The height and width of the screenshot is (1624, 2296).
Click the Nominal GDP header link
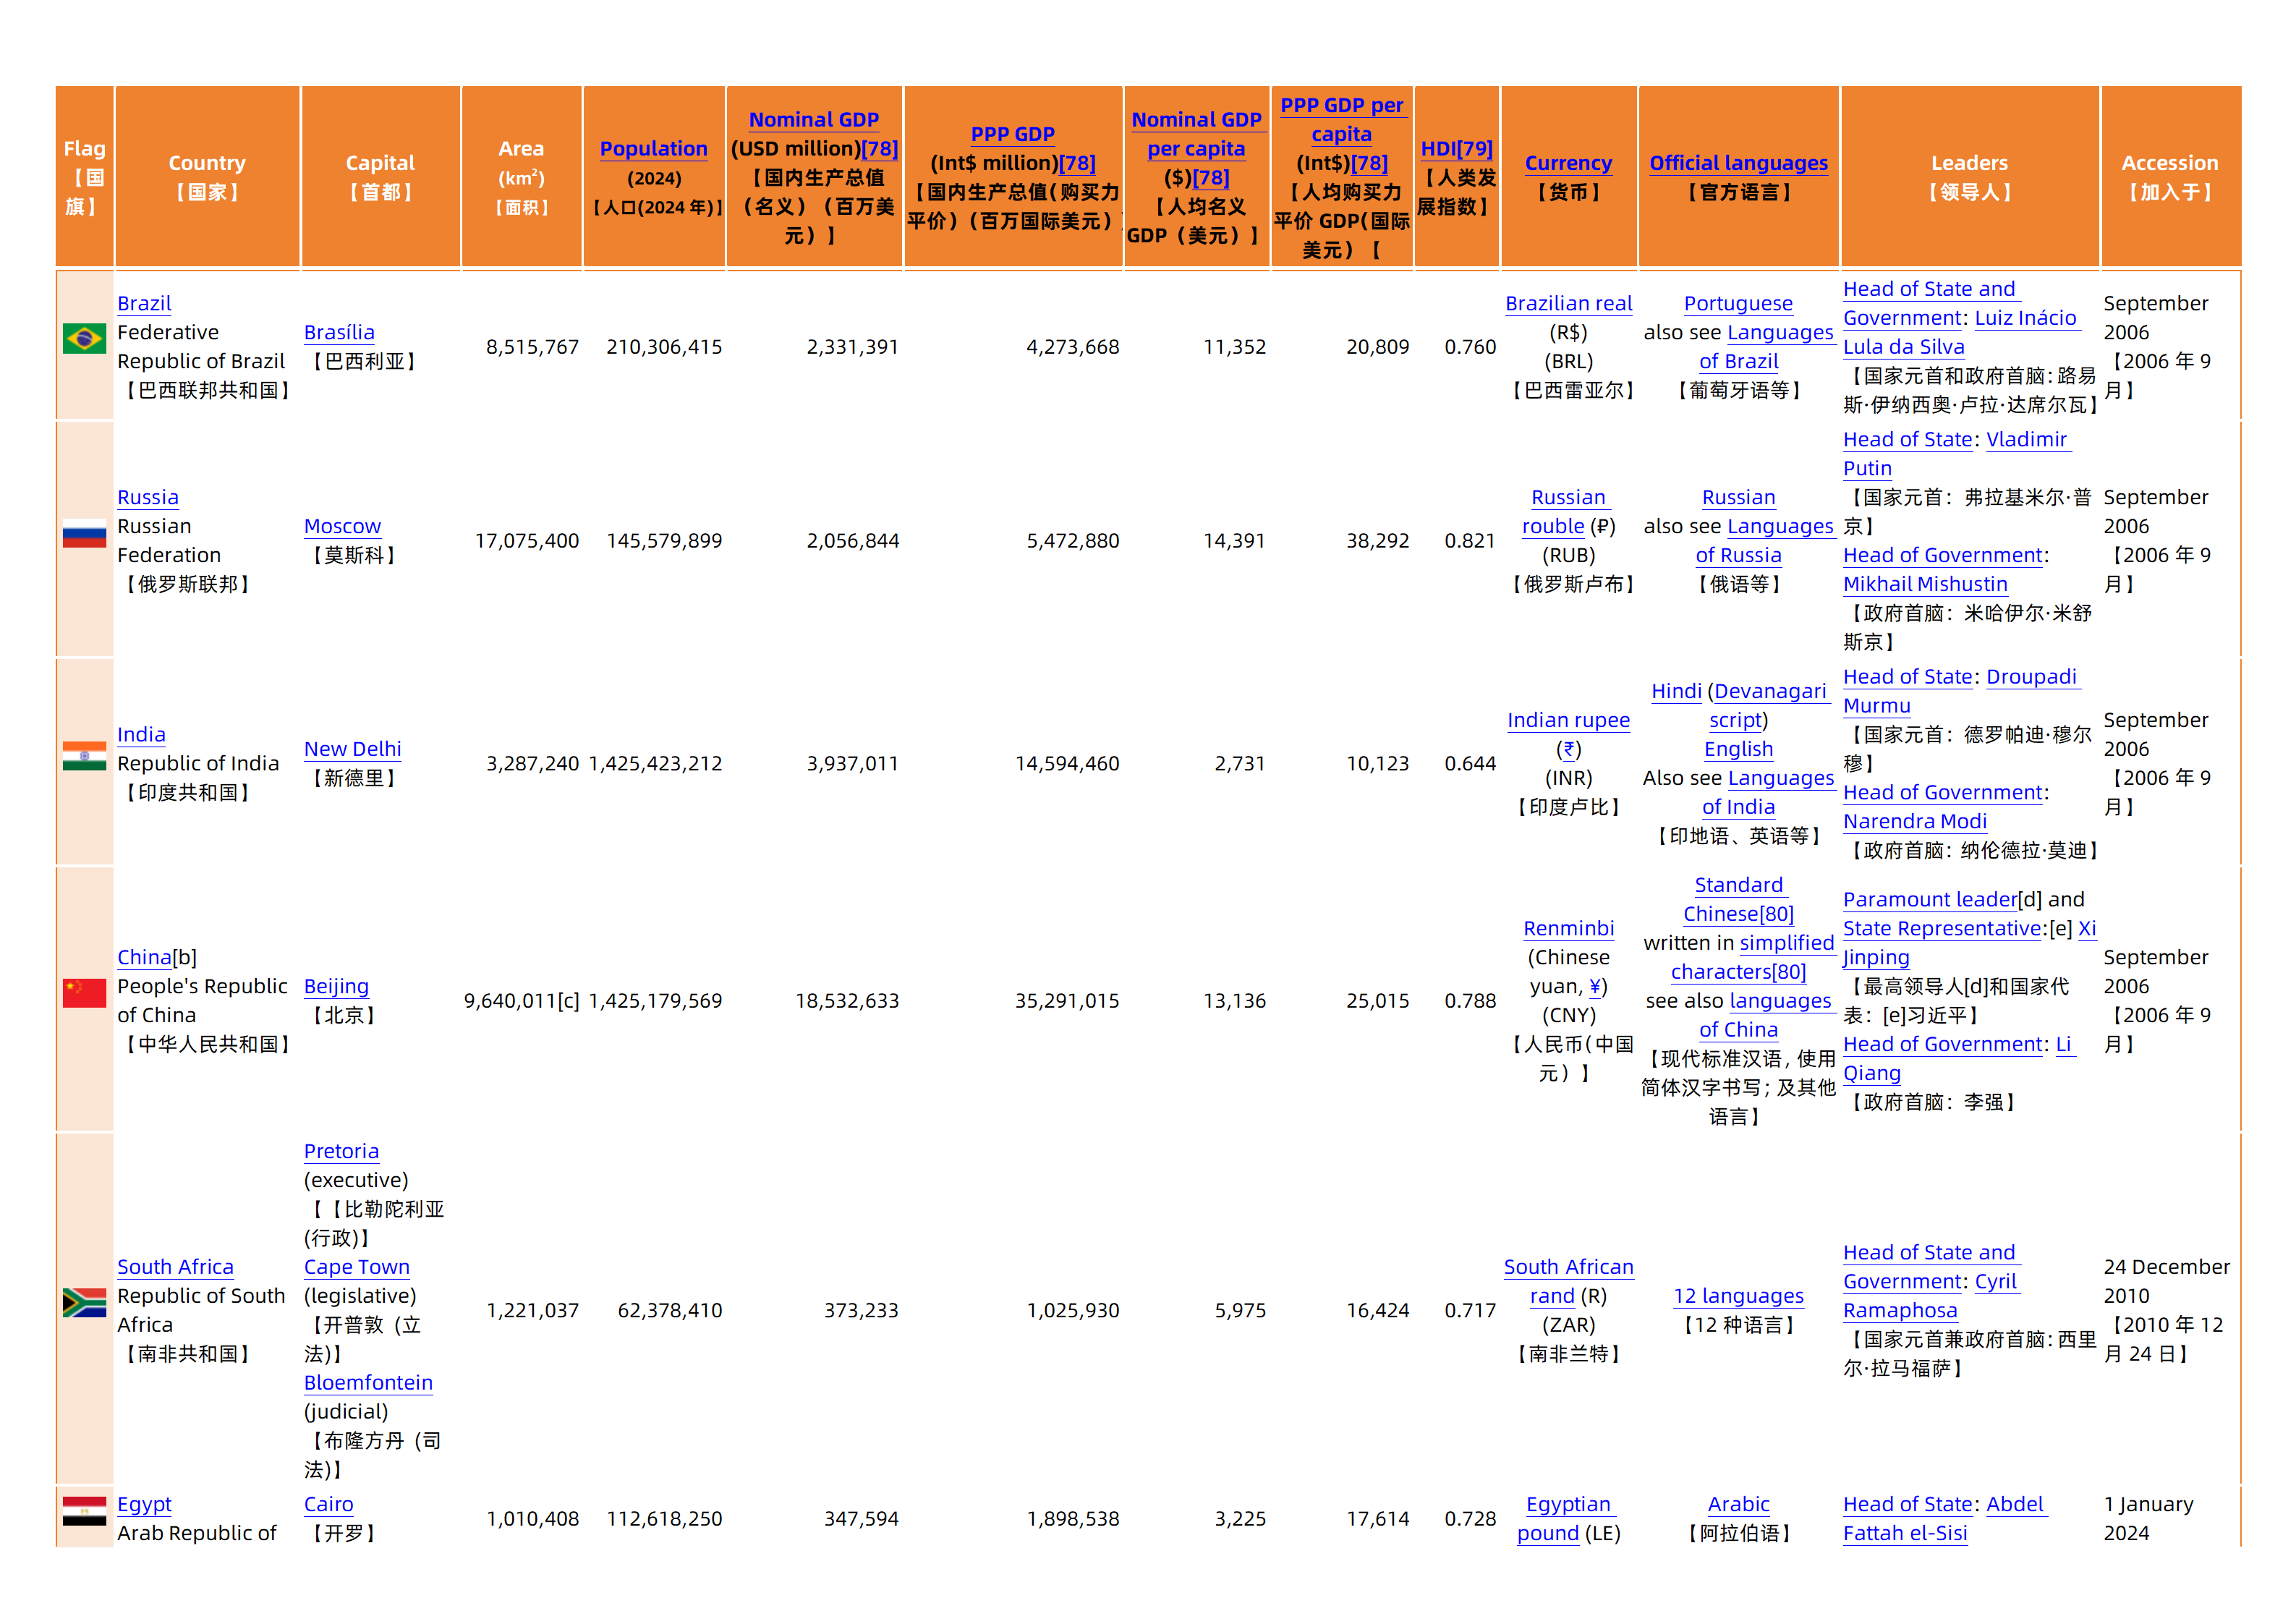[x=814, y=120]
